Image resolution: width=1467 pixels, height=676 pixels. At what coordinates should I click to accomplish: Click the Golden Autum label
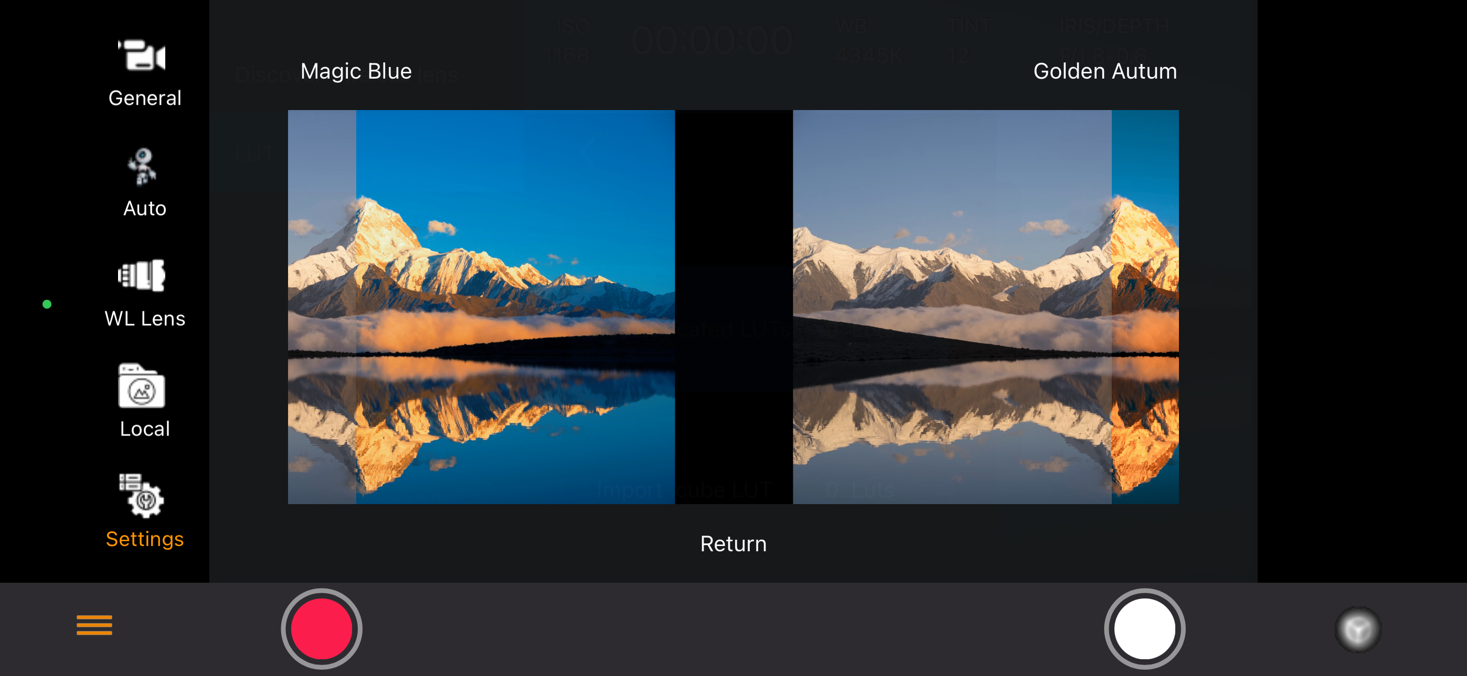coord(1105,71)
